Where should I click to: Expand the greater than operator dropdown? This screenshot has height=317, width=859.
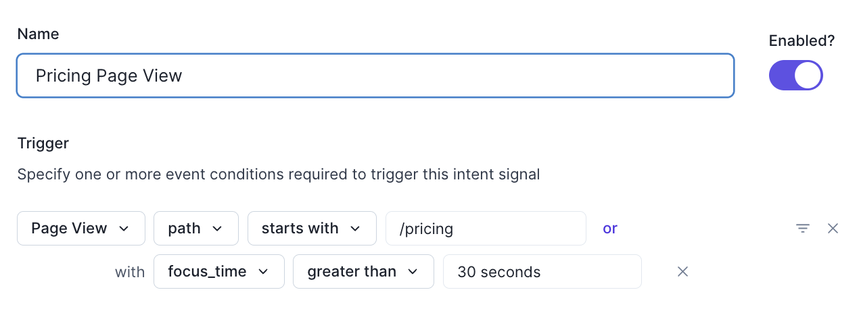[363, 272]
